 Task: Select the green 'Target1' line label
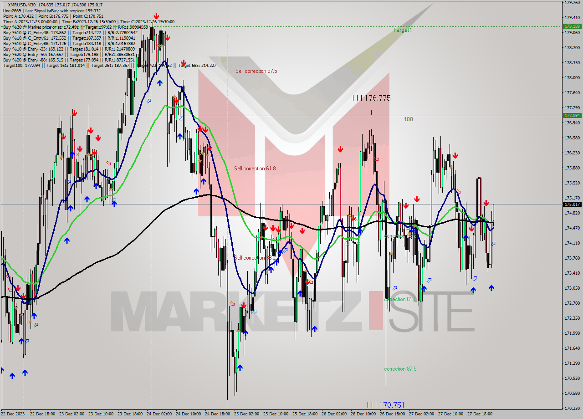(403, 30)
